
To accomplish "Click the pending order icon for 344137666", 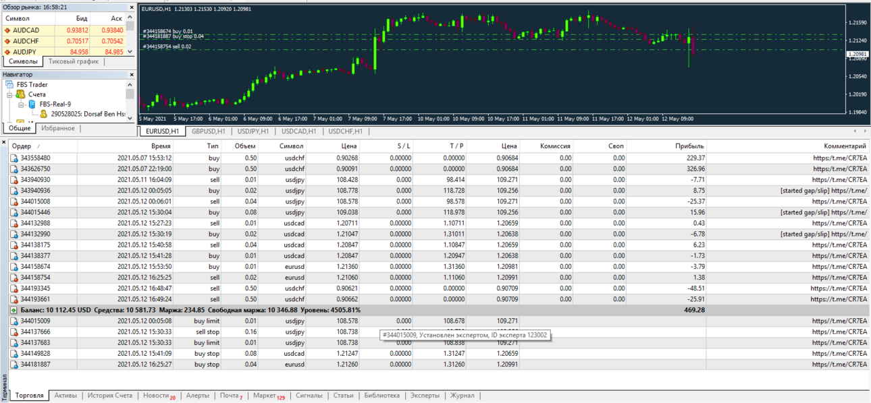I will pyautogui.click(x=15, y=332).
